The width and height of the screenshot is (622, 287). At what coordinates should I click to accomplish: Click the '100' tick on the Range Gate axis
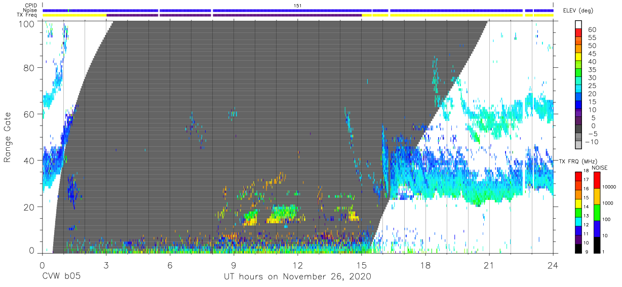point(26,24)
